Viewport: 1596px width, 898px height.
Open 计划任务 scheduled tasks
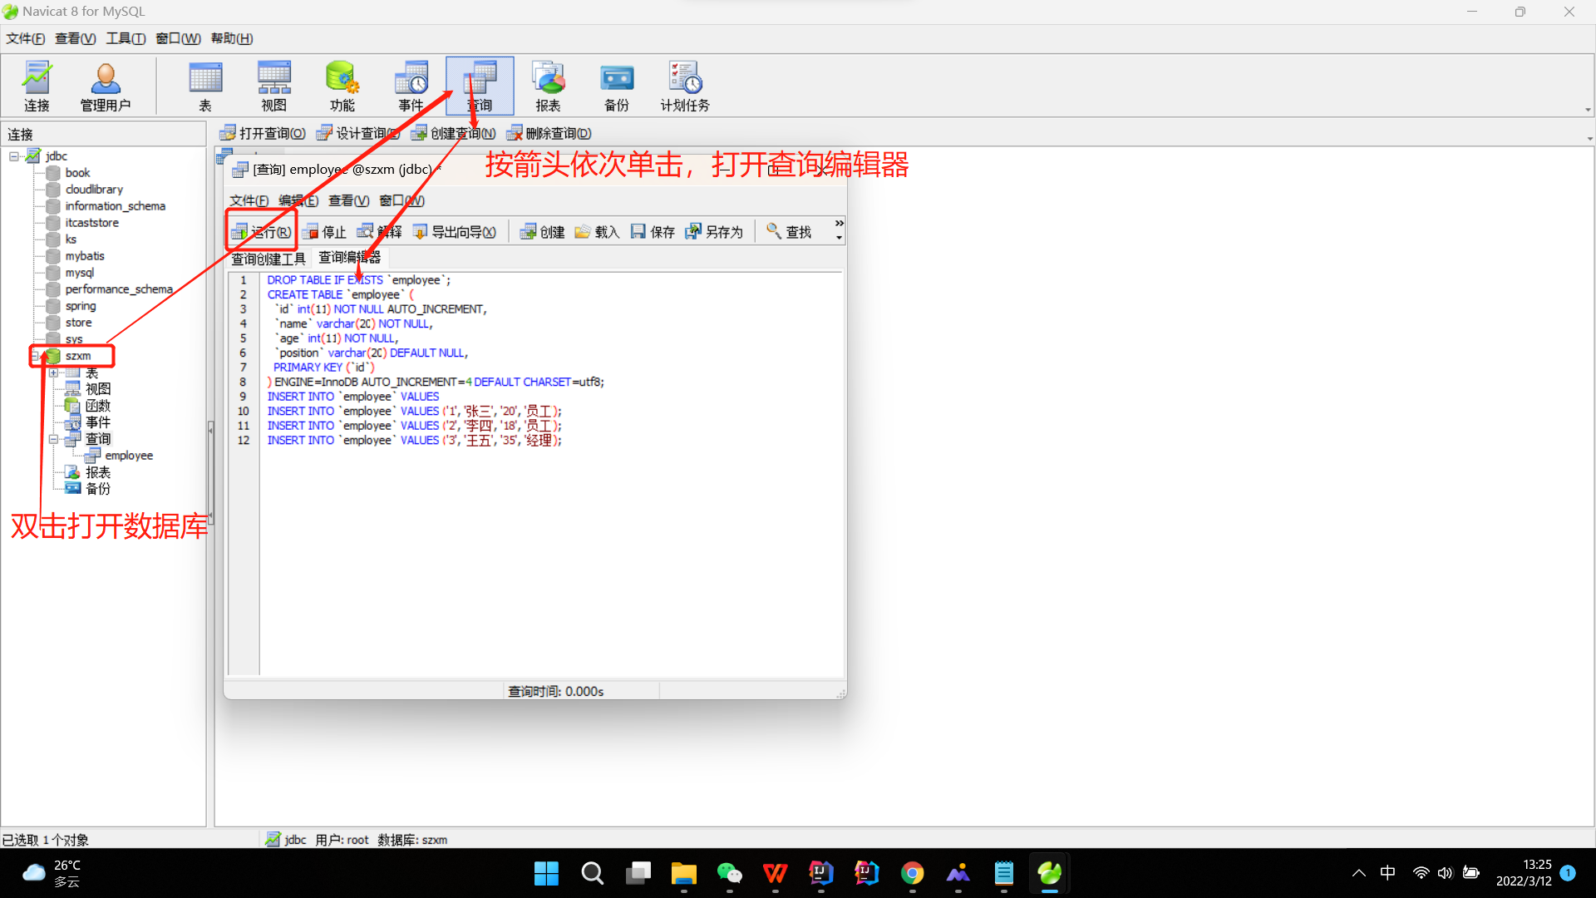click(685, 86)
